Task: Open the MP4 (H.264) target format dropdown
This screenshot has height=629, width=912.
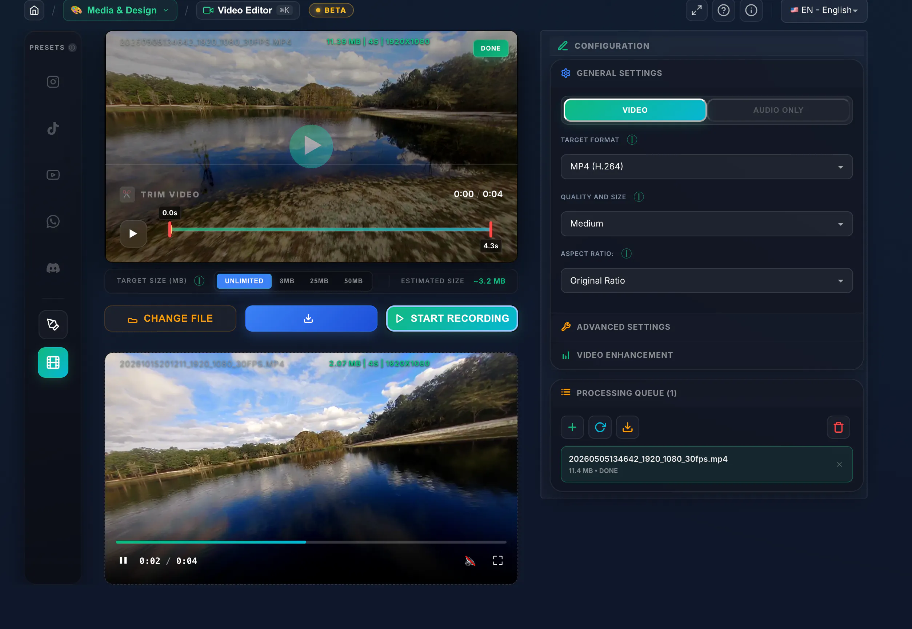Action: click(x=706, y=167)
